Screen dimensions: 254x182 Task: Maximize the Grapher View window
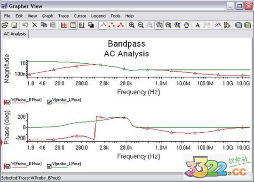[239, 6]
